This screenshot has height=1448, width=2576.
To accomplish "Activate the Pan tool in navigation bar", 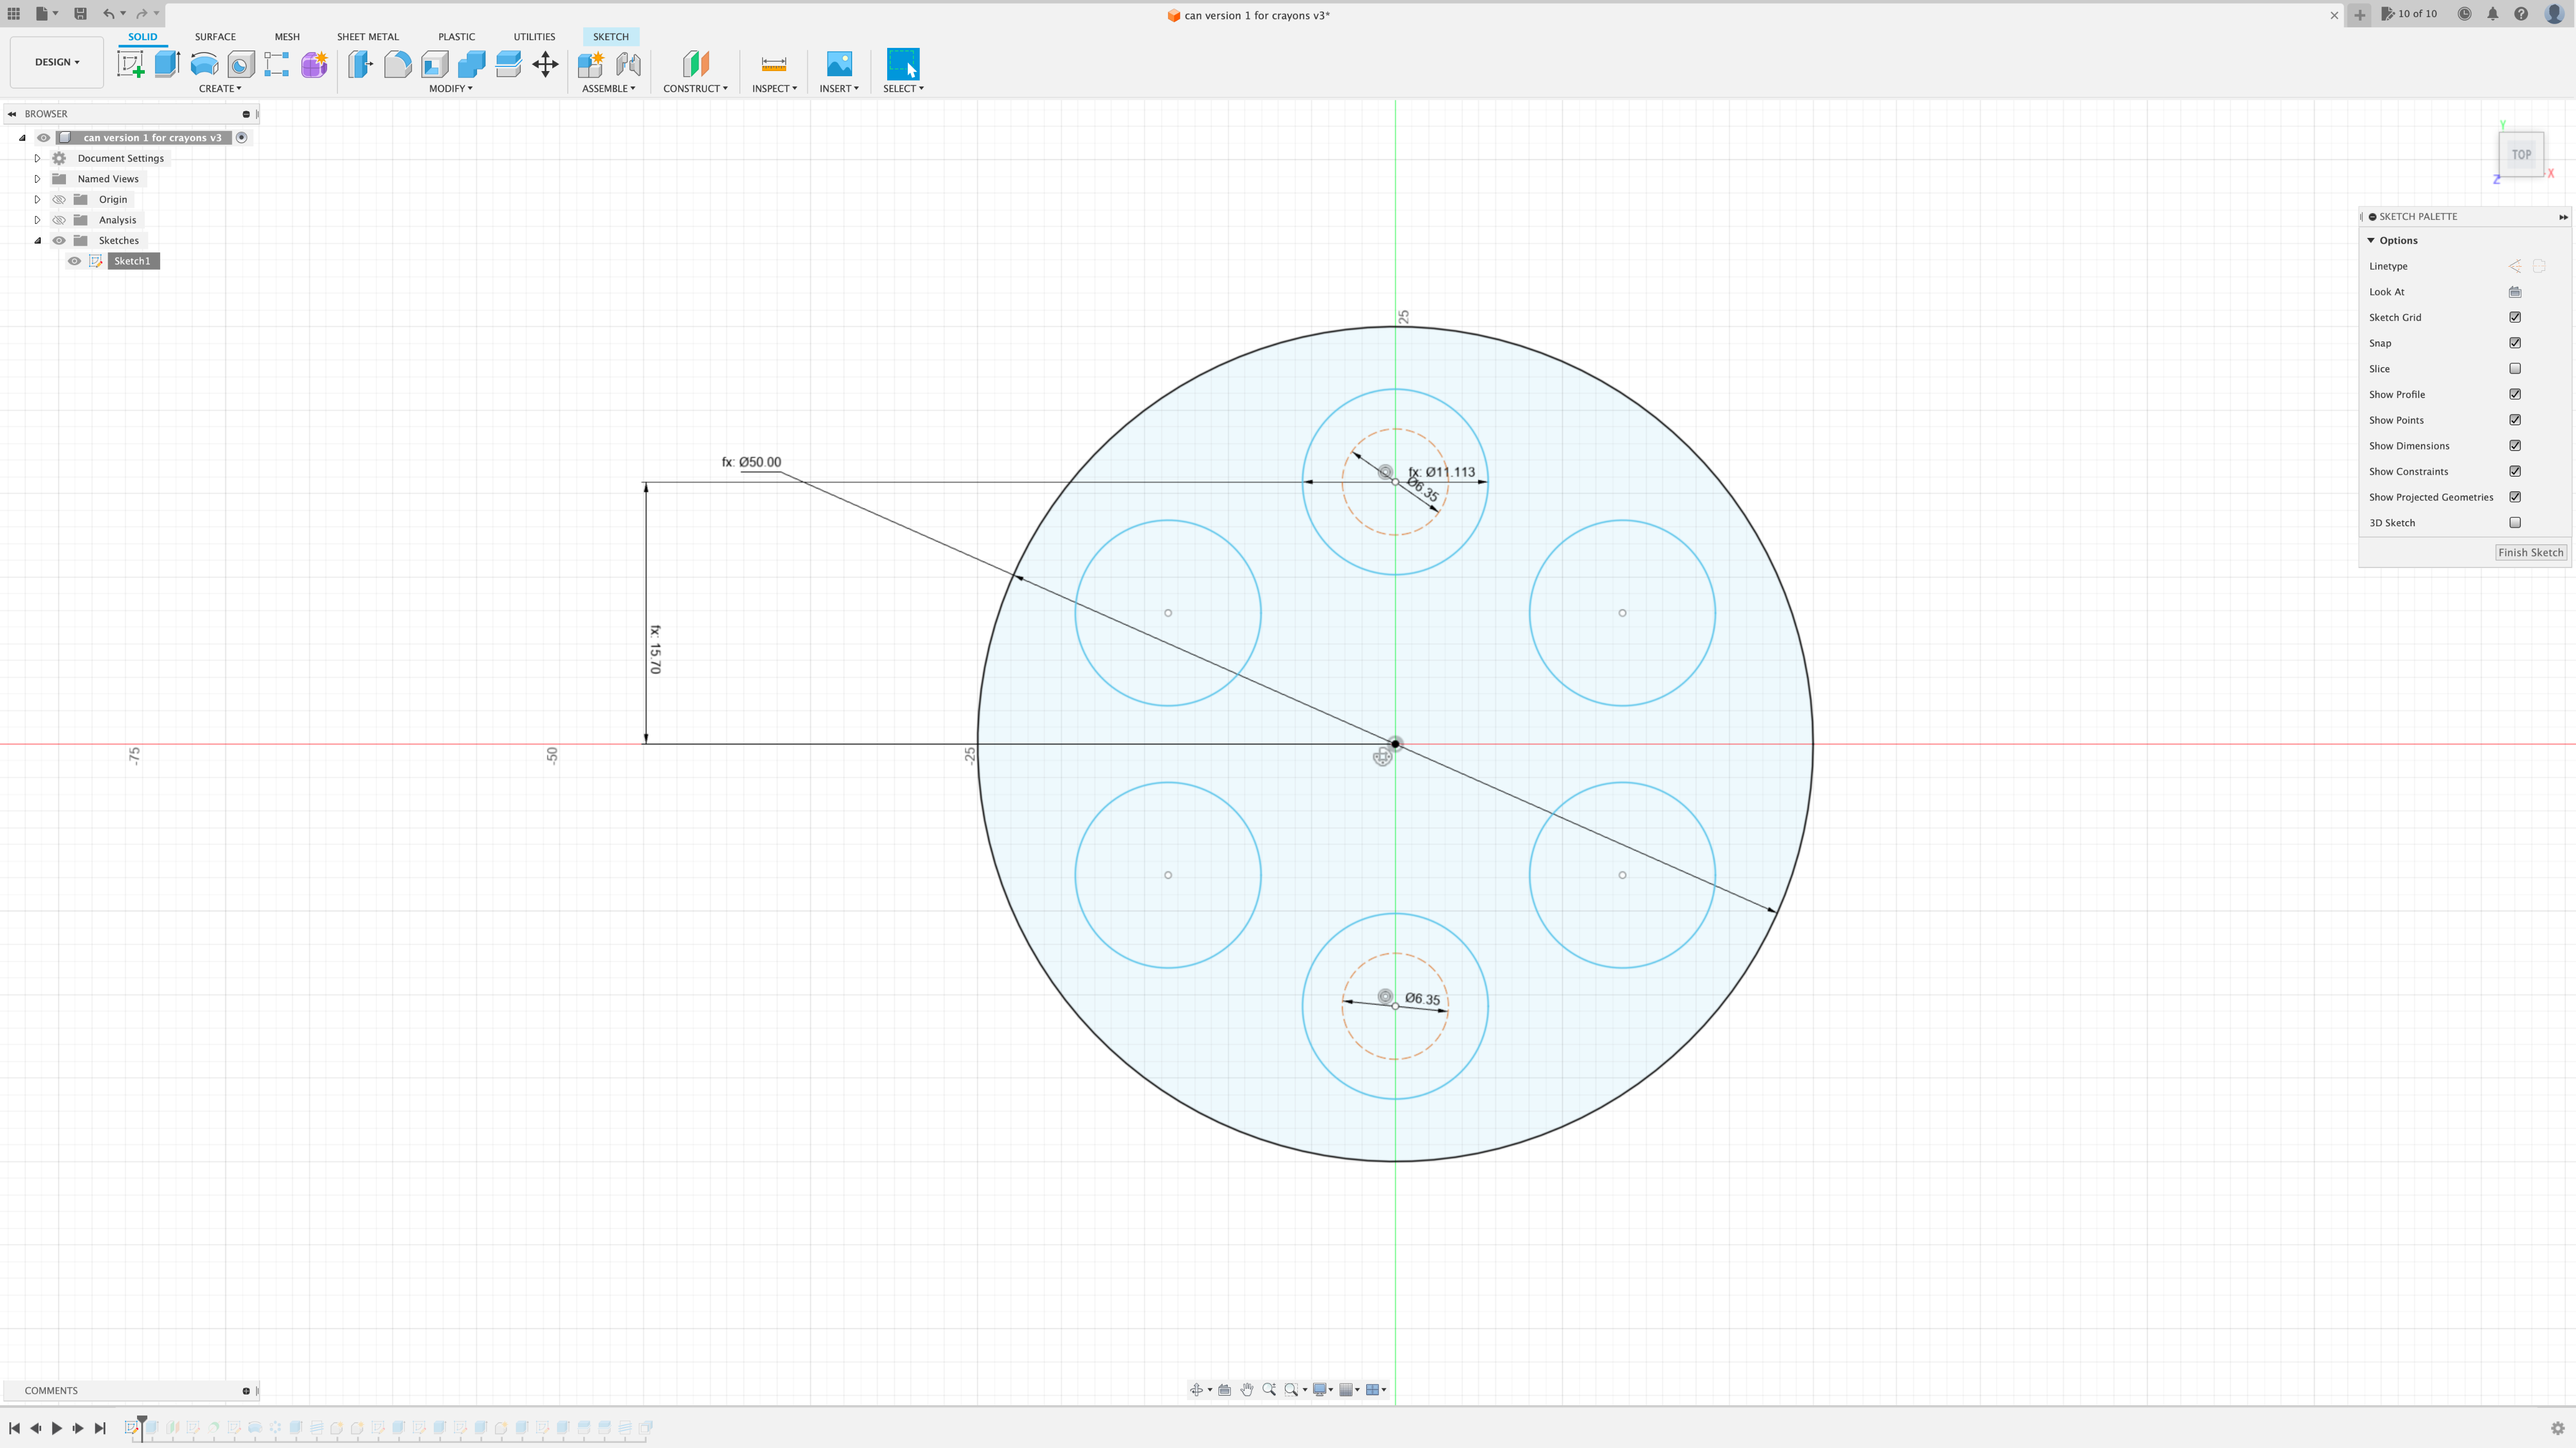I will pyautogui.click(x=1247, y=1389).
